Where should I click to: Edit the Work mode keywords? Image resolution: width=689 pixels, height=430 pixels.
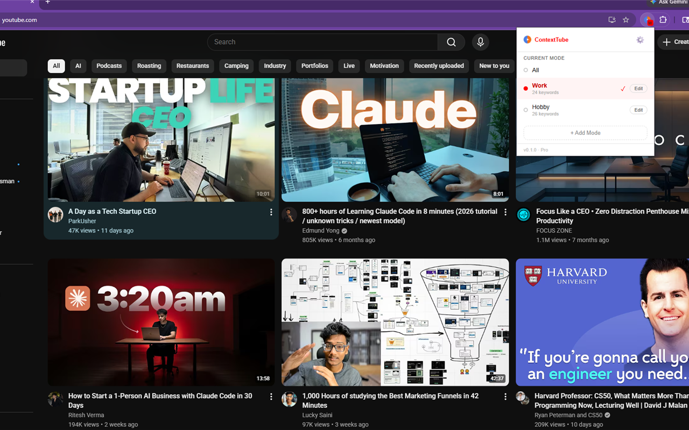(638, 89)
